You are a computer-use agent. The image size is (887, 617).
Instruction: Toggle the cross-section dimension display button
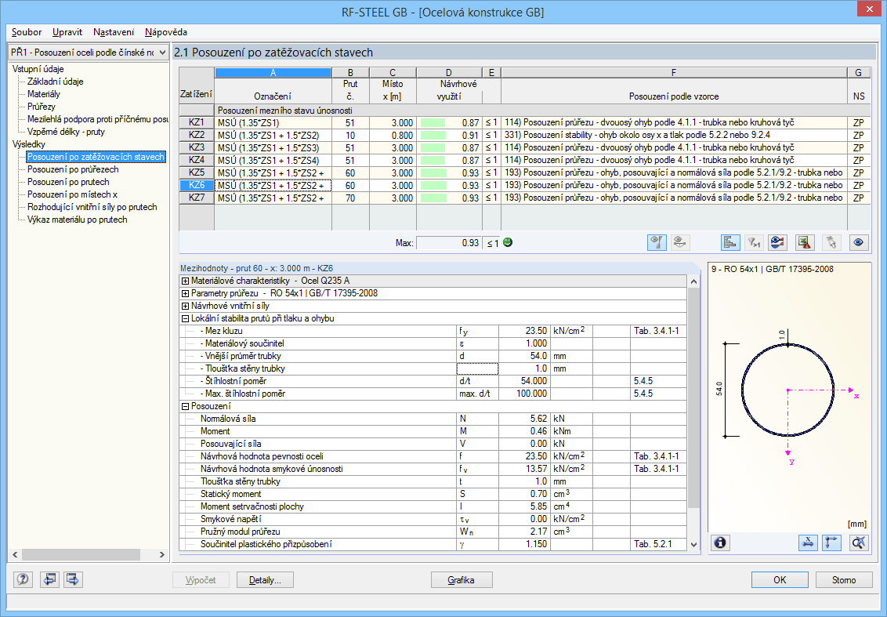point(808,542)
